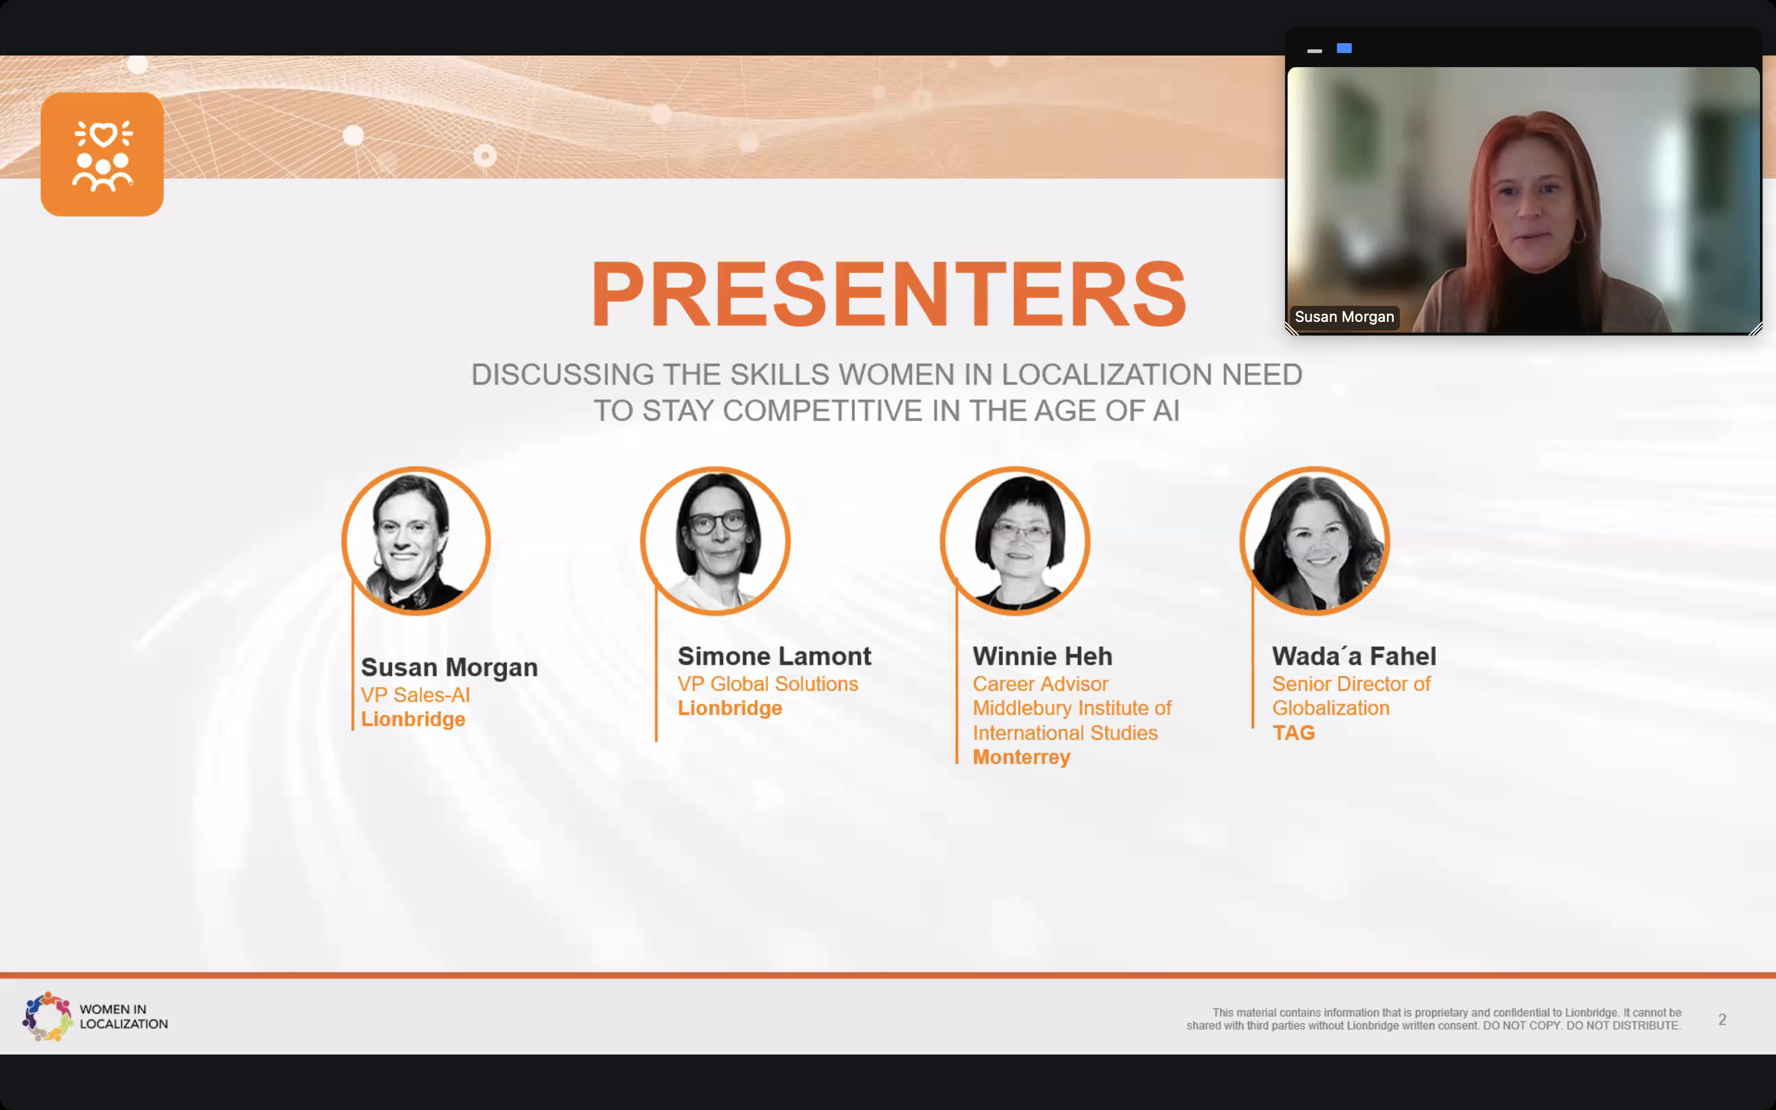Click Susan Morgan's presenter headshot

(416, 541)
